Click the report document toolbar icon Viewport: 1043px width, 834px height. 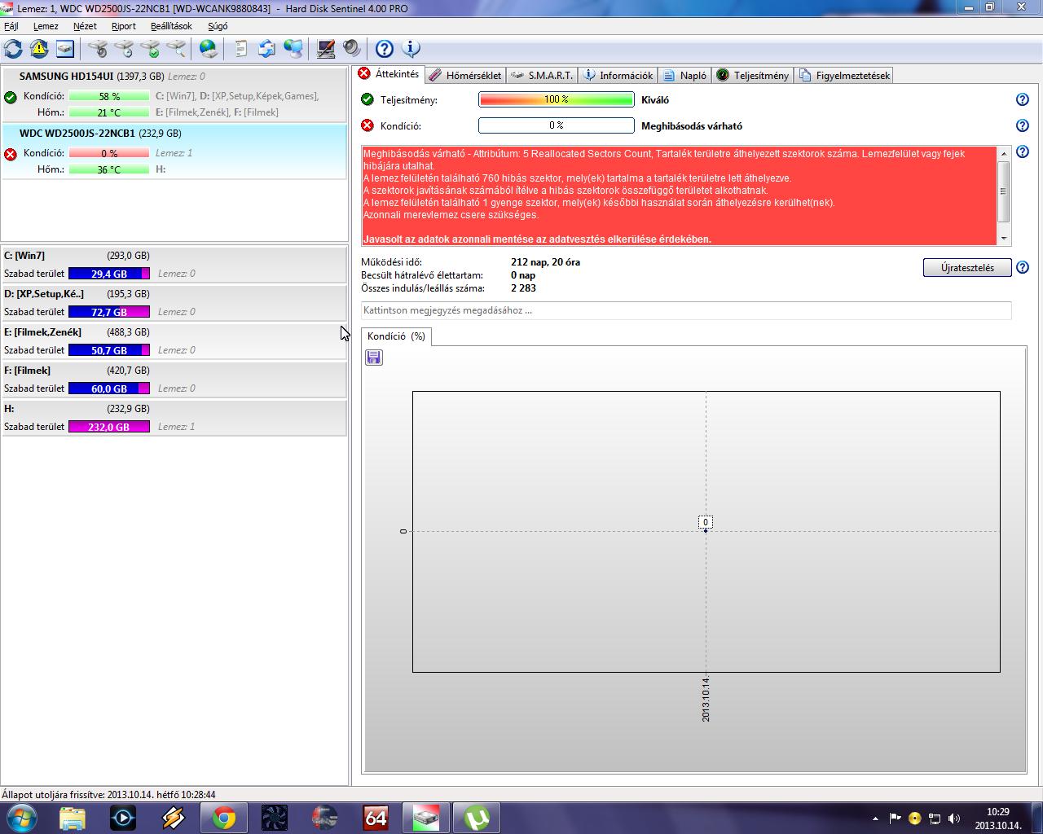pyautogui.click(x=241, y=49)
